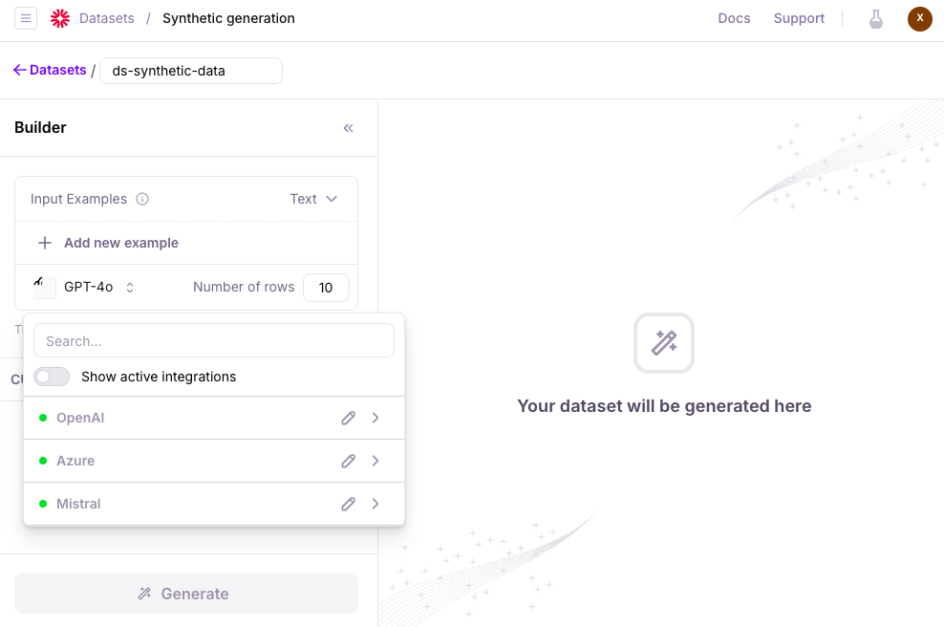Expand the Mistral models chevron

pos(375,504)
